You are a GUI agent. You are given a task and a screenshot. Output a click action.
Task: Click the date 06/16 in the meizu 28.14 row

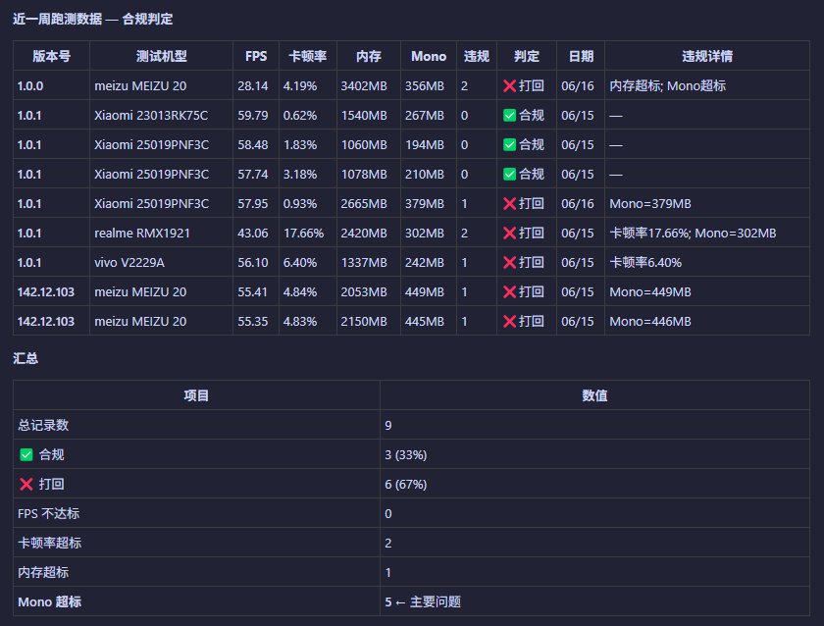click(x=578, y=85)
